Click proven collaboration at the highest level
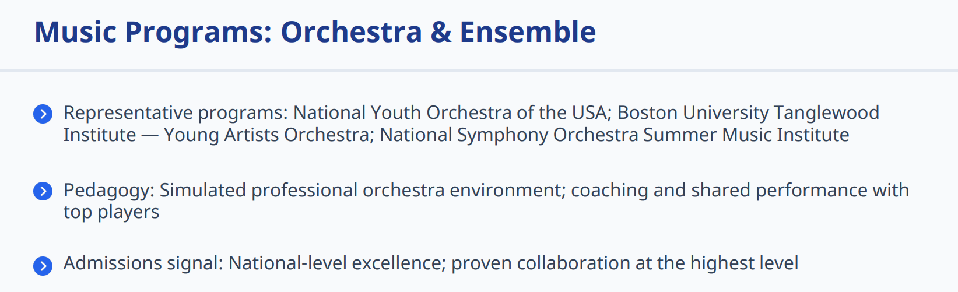This screenshot has width=958, height=292. point(624,263)
